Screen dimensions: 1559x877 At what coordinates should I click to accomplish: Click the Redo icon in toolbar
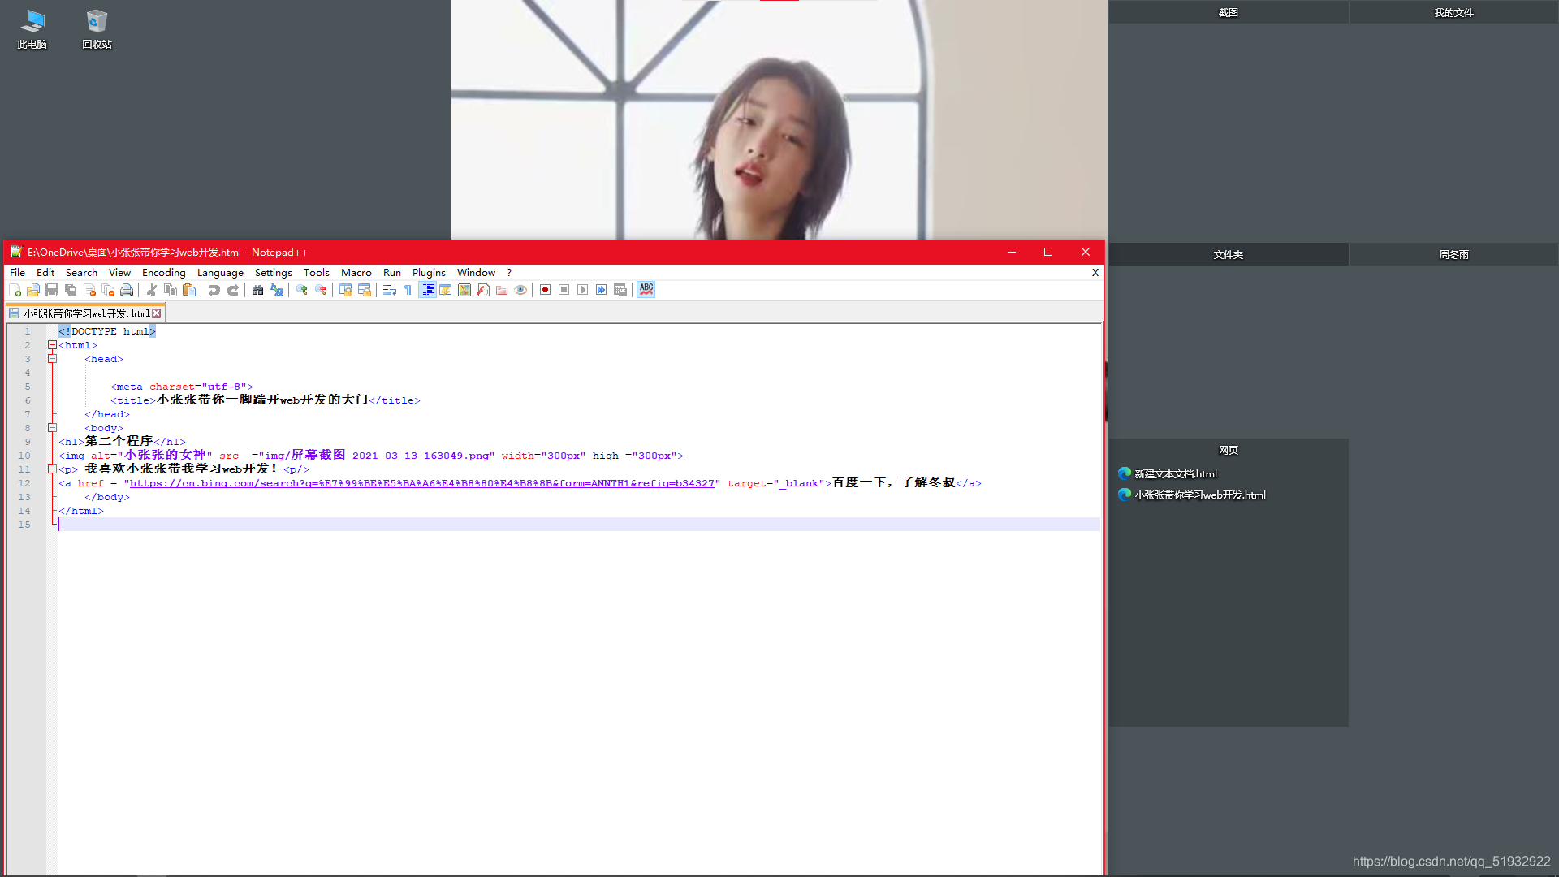click(233, 289)
